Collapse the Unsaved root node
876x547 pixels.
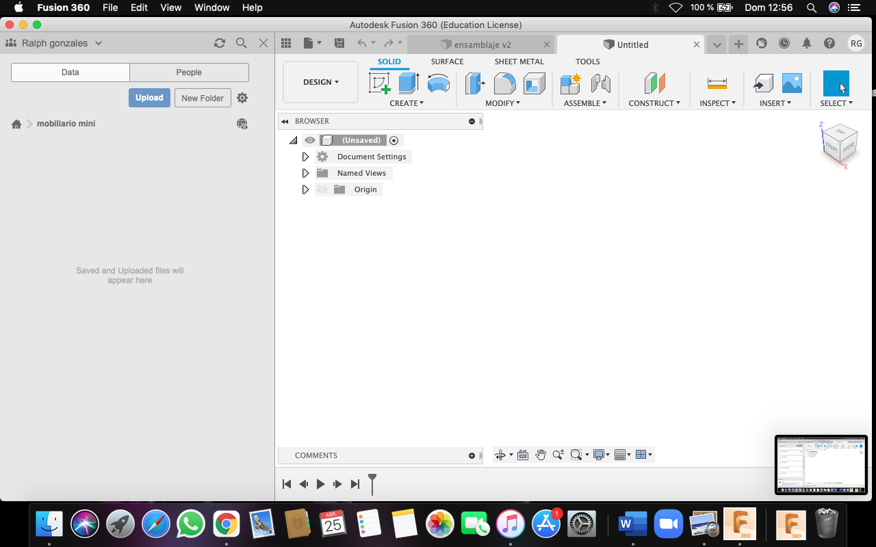[x=294, y=140]
